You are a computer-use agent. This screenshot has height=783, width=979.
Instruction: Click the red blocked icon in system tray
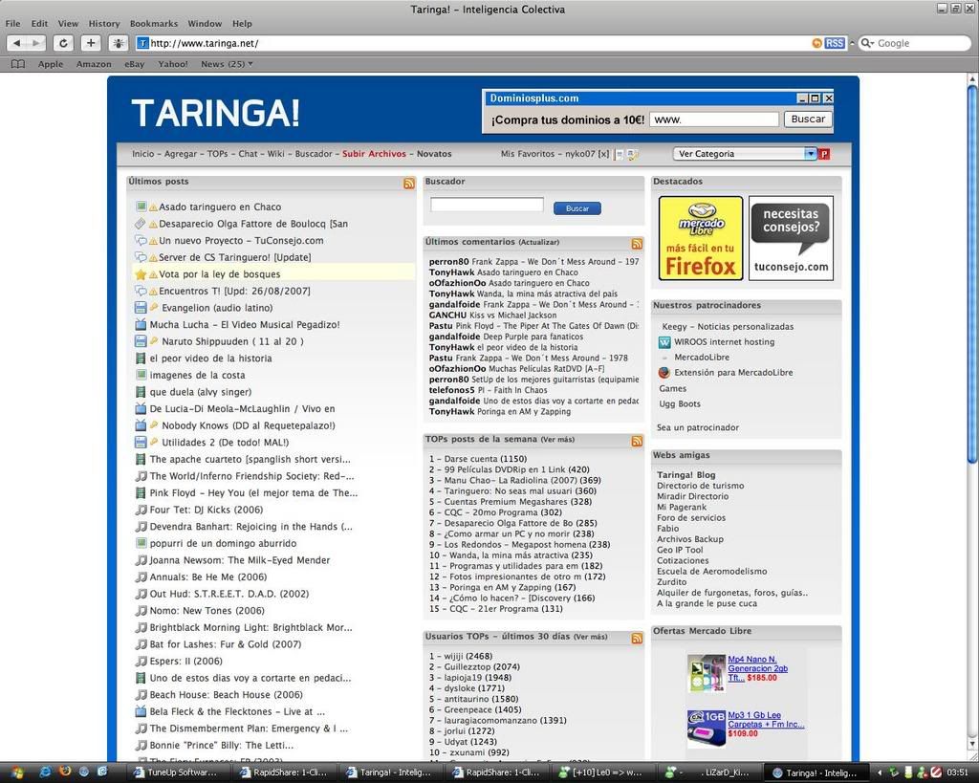click(936, 772)
